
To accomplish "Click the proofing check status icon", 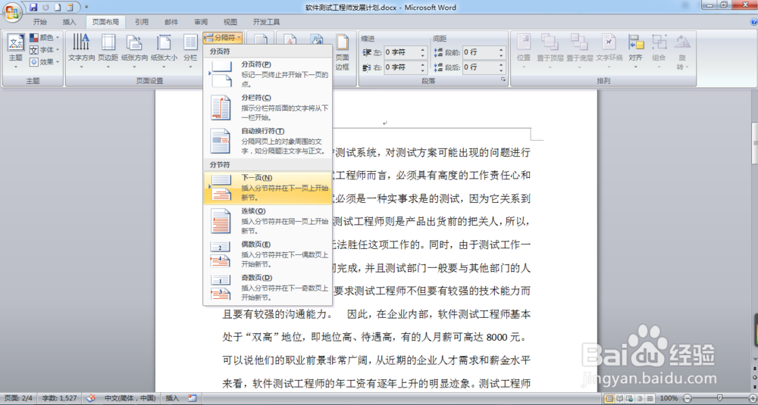I will (91, 398).
